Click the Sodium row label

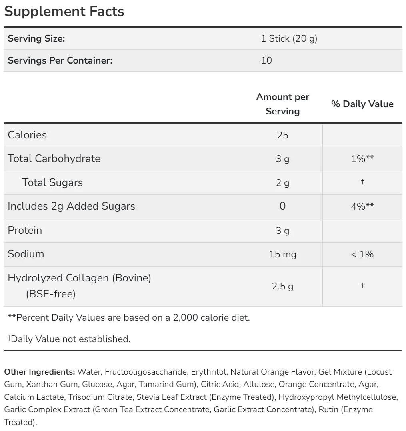pos(26,254)
